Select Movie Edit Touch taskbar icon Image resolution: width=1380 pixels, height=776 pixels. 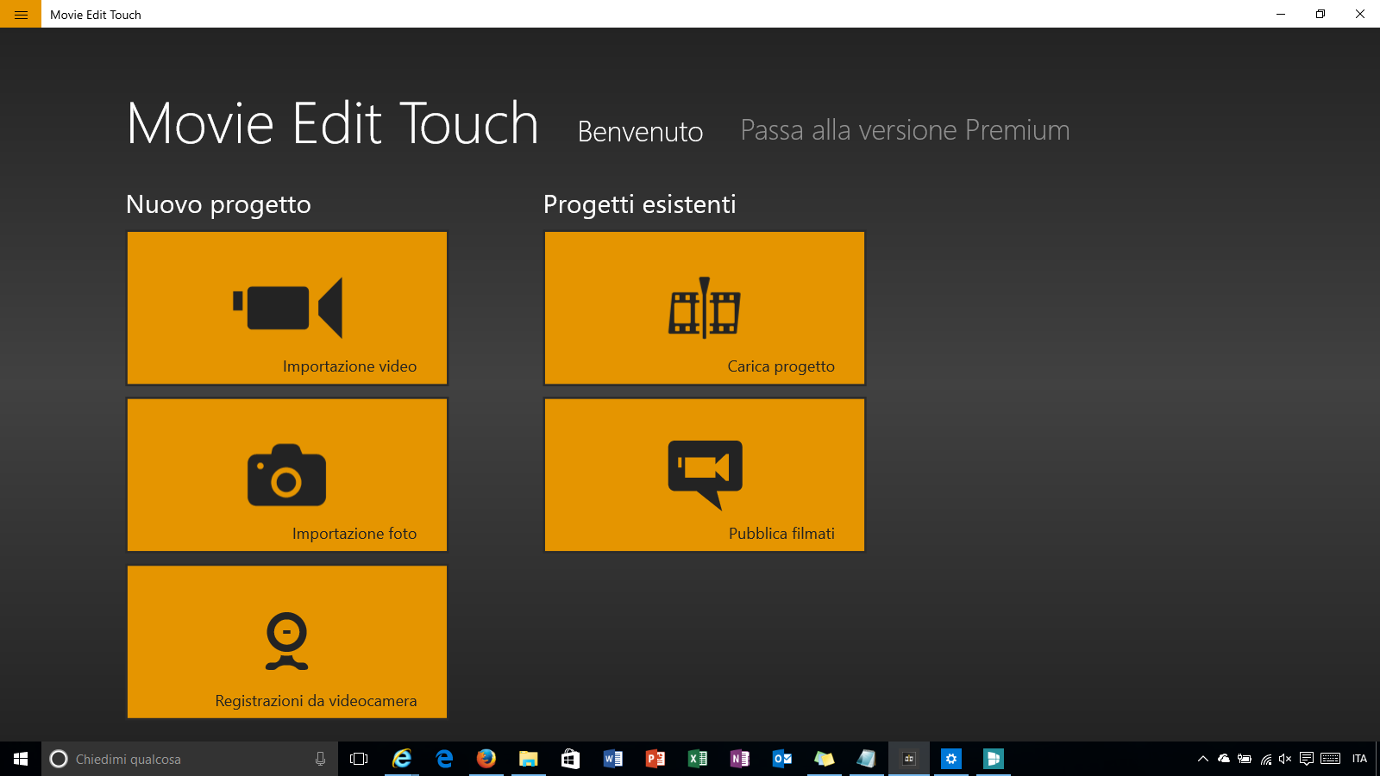click(909, 759)
